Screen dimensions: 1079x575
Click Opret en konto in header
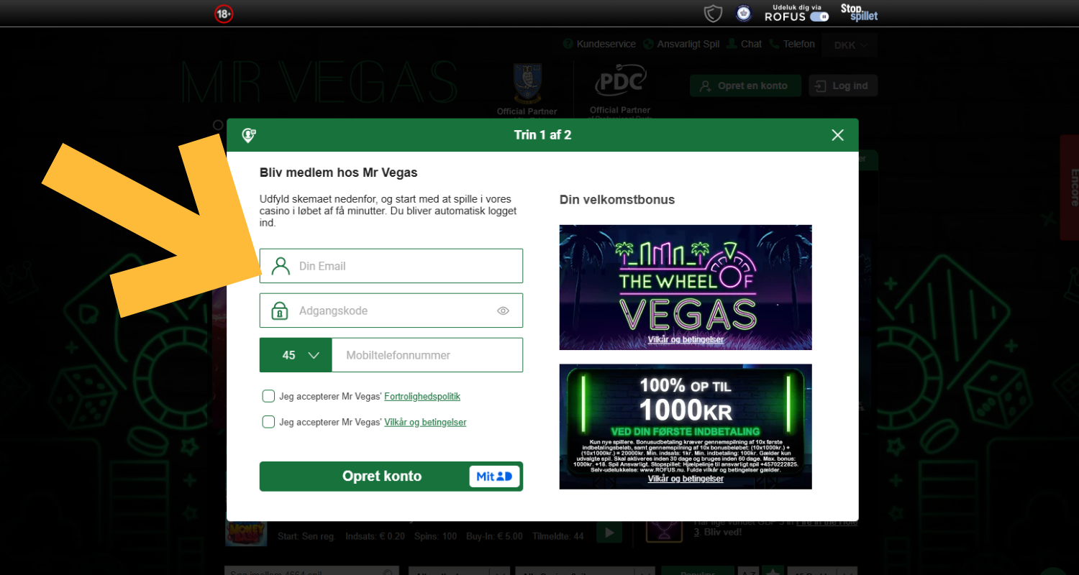point(745,86)
